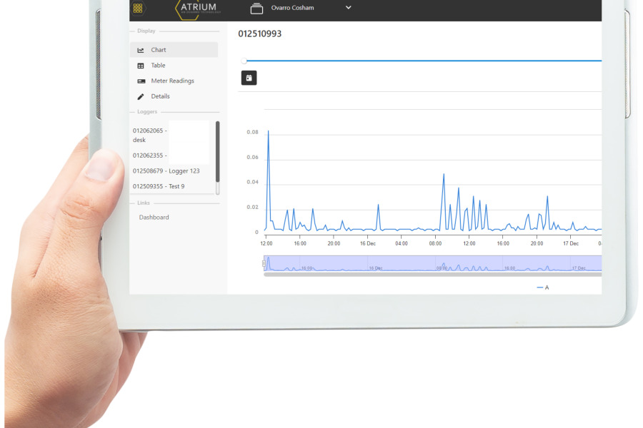Expand the Ovarro Cosham dropdown chevron
Screen dimensions: 643x428
(349, 8)
